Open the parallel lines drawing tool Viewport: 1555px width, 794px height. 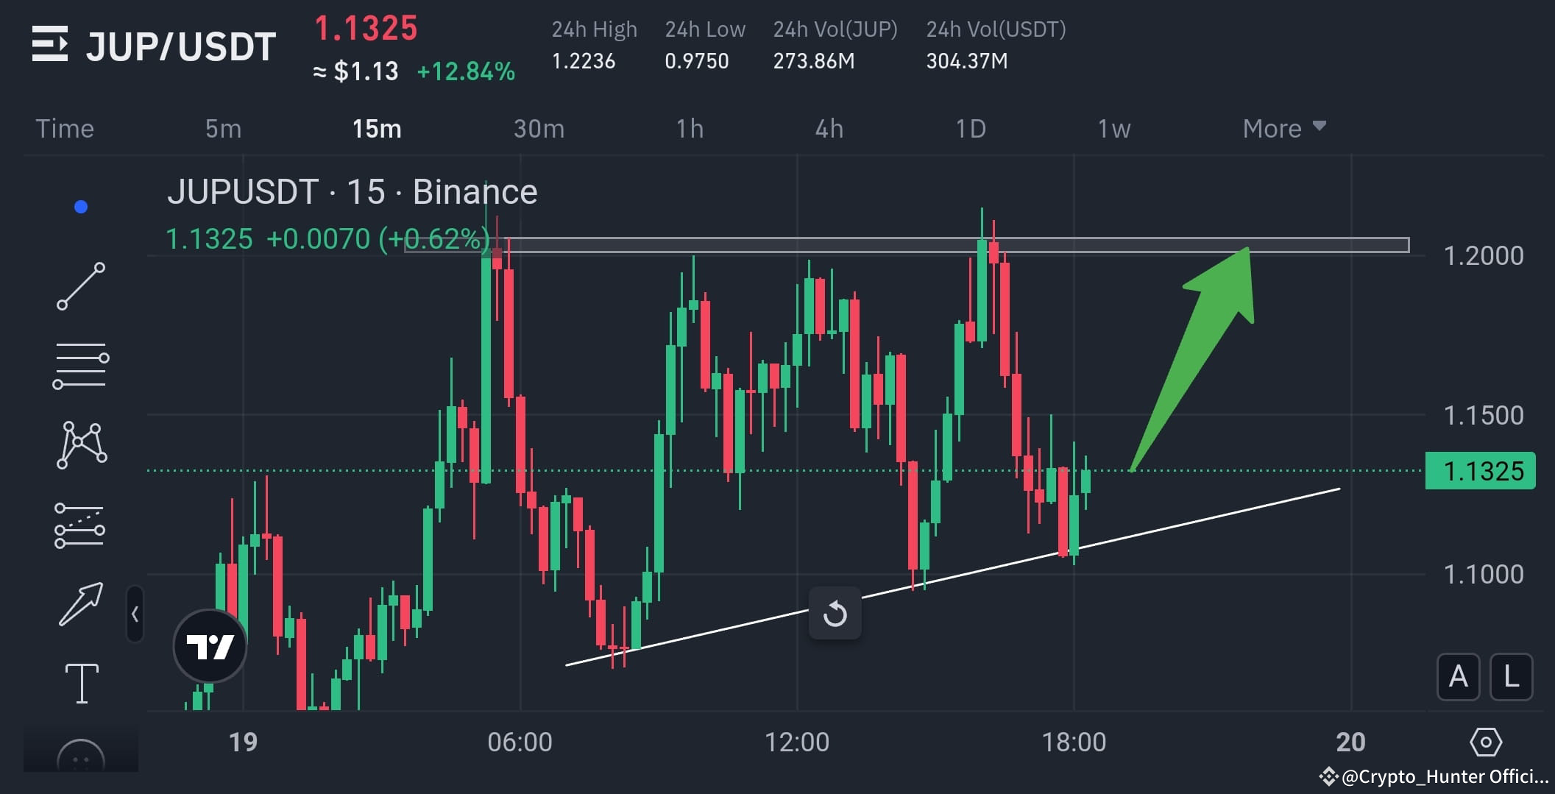(x=81, y=366)
